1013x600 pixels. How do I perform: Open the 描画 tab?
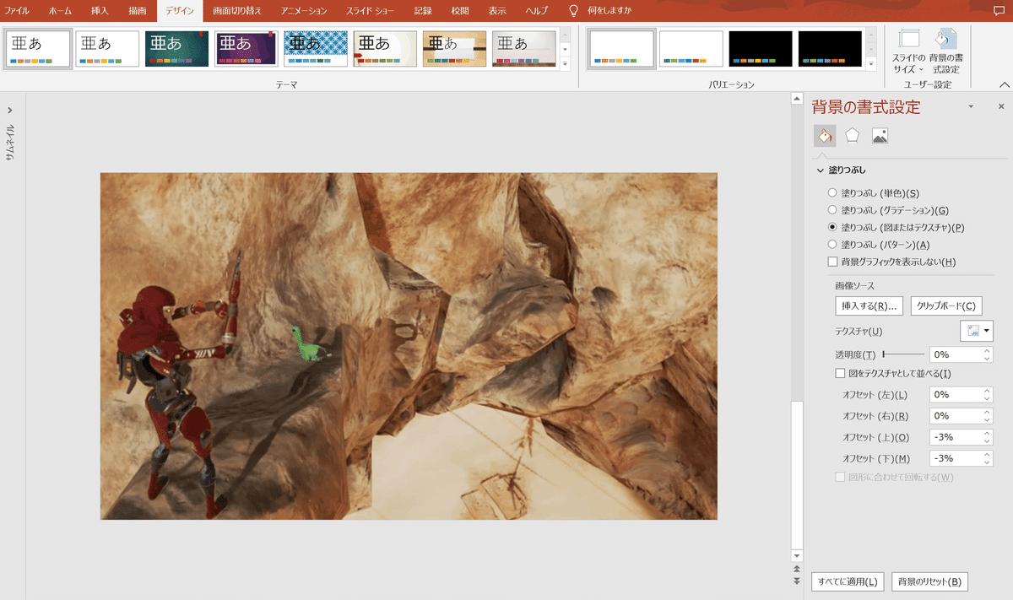(137, 11)
